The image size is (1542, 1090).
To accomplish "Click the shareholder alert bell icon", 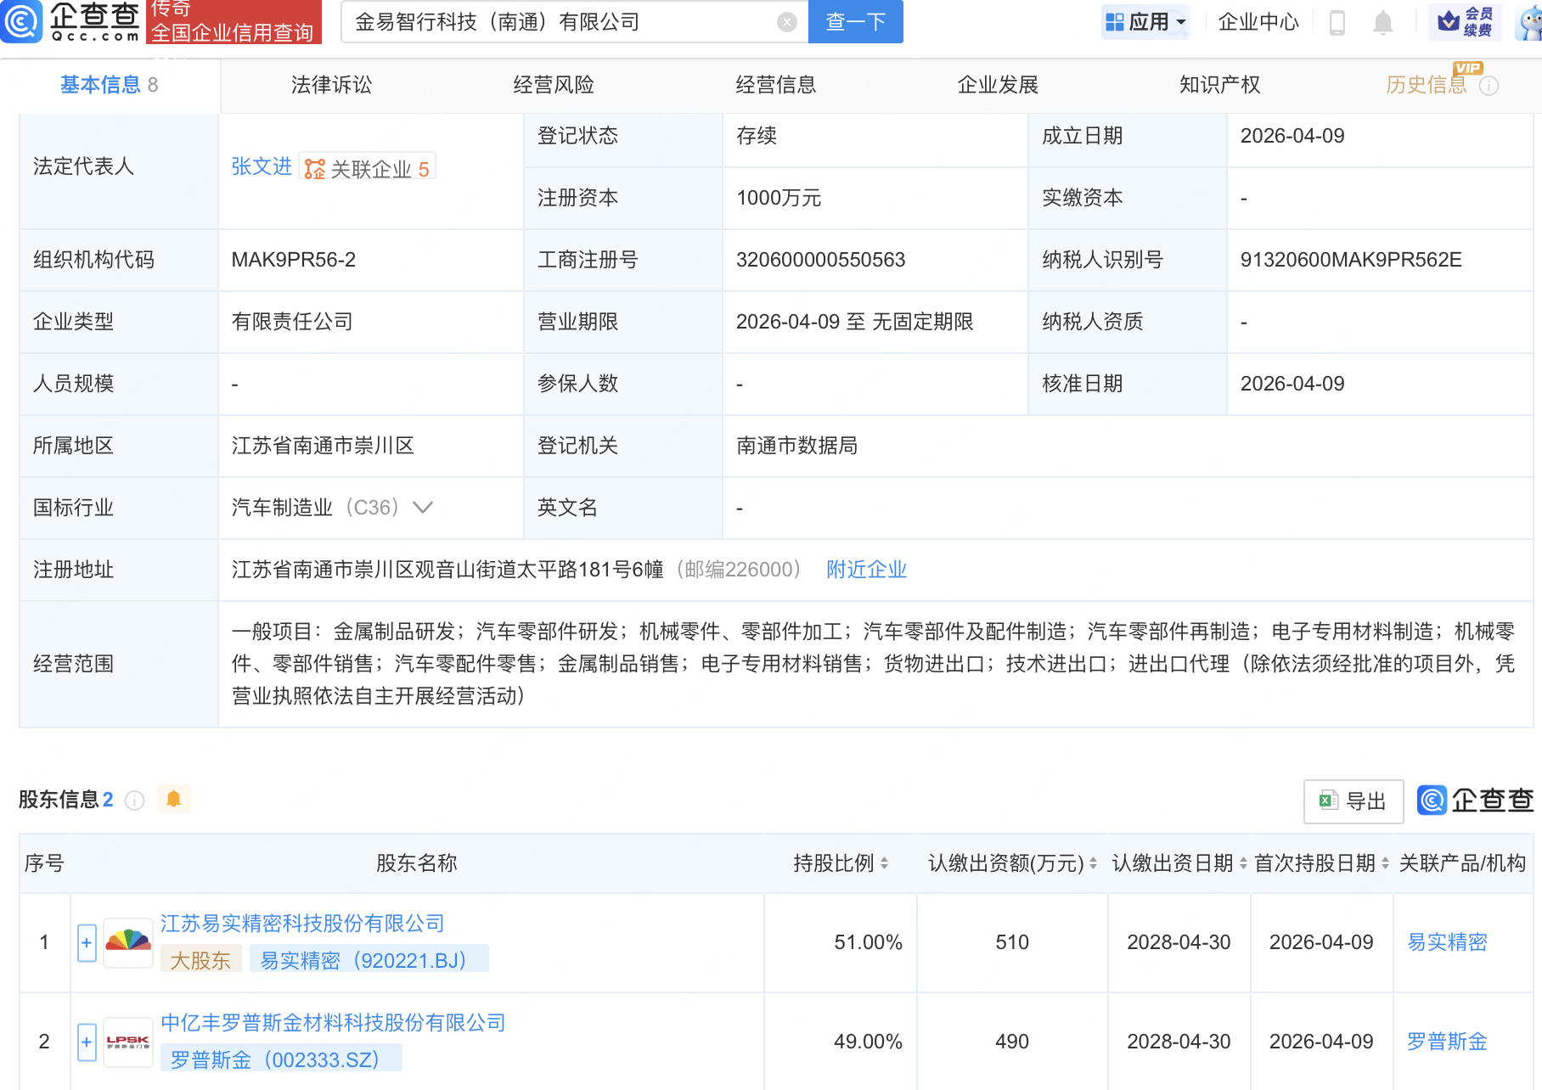I will (x=174, y=799).
